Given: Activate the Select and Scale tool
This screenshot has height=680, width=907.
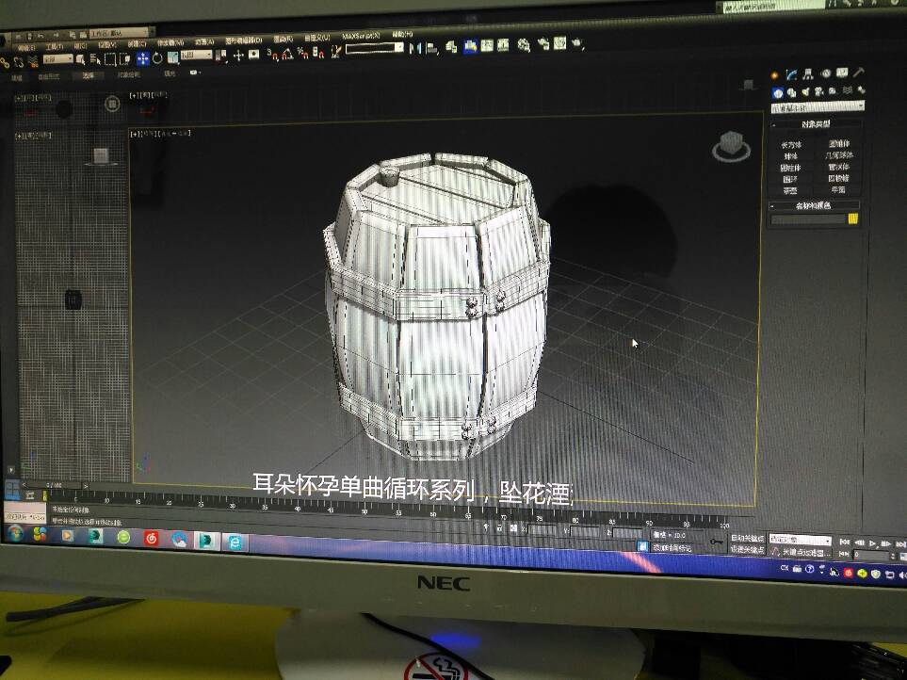Looking at the screenshot, I should pyautogui.click(x=172, y=57).
